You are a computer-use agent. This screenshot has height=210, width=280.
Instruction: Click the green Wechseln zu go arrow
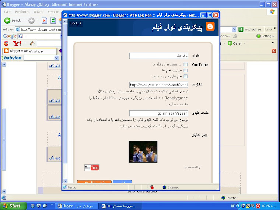tap(241, 29)
